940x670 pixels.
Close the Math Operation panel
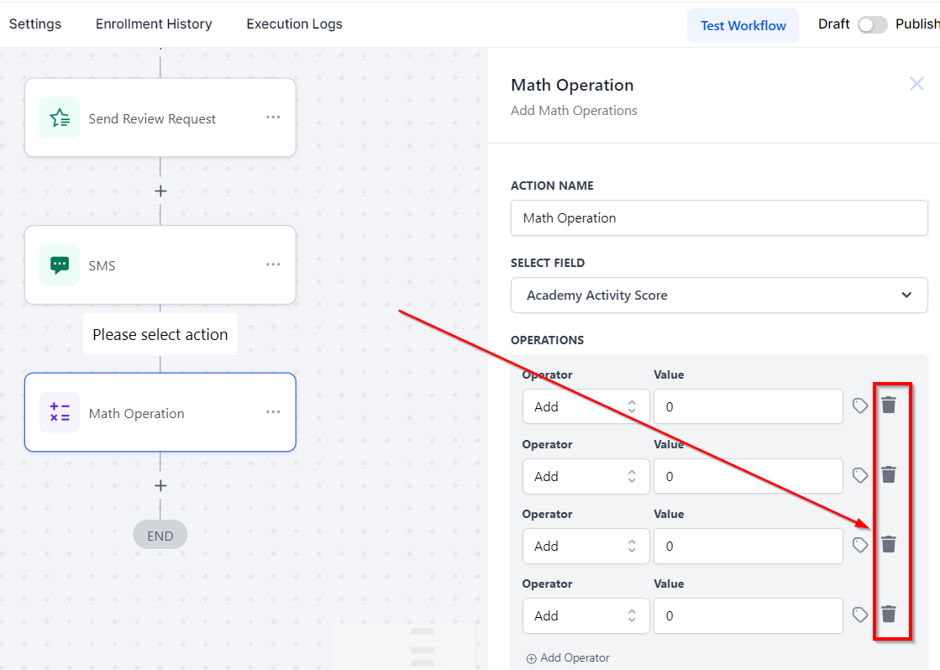(916, 83)
